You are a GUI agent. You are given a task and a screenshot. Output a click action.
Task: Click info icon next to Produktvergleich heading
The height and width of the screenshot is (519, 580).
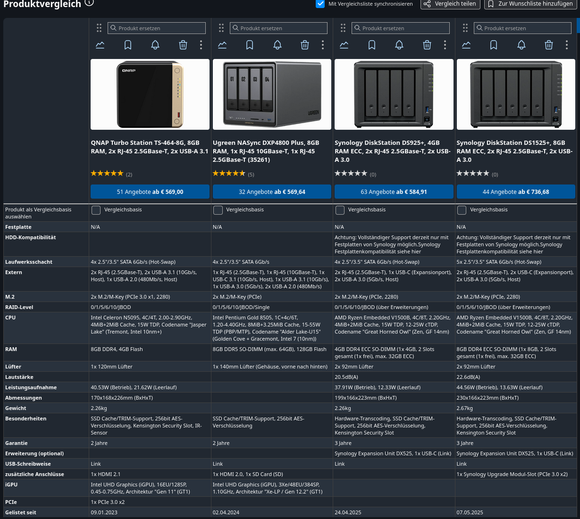coord(89,3)
